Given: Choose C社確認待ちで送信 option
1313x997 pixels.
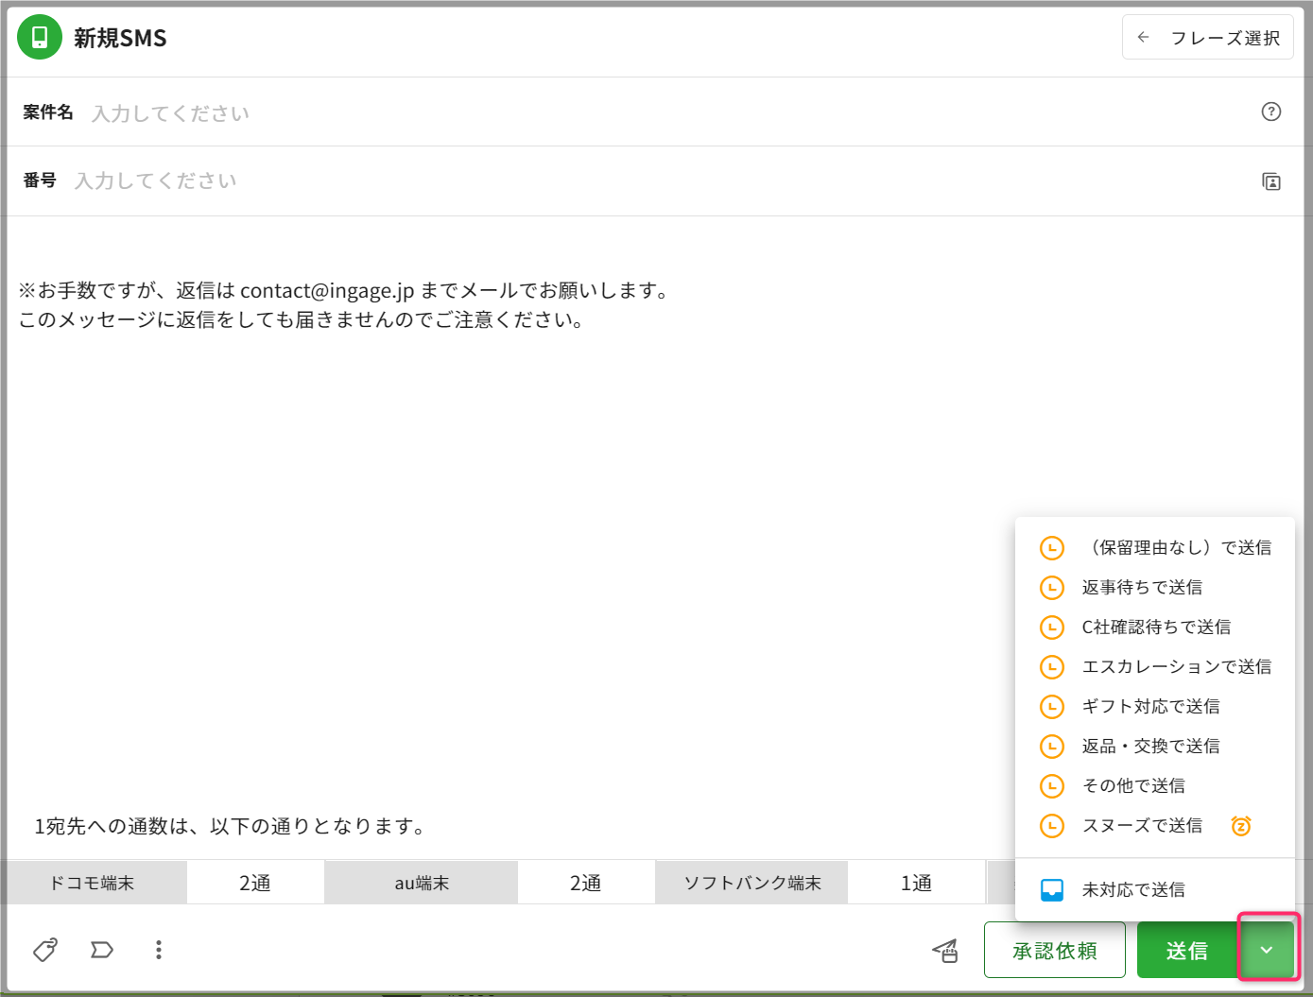Looking at the screenshot, I should (x=1155, y=627).
